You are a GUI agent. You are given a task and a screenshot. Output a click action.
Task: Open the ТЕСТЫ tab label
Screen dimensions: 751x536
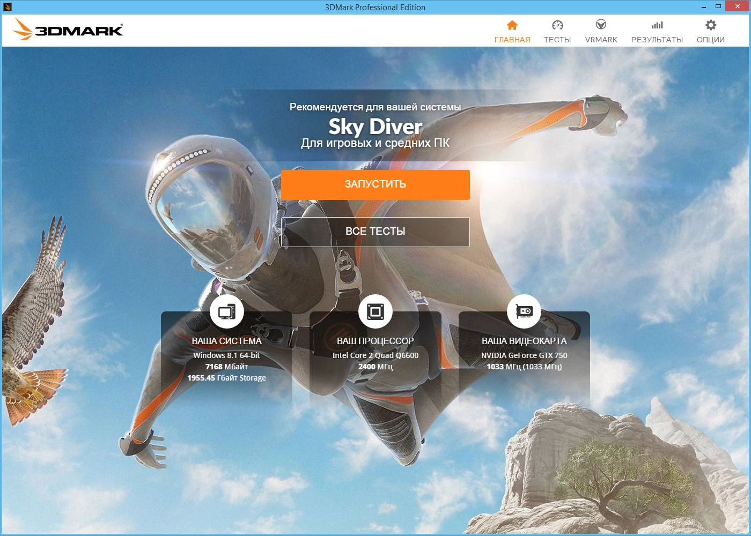tap(557, 40)
